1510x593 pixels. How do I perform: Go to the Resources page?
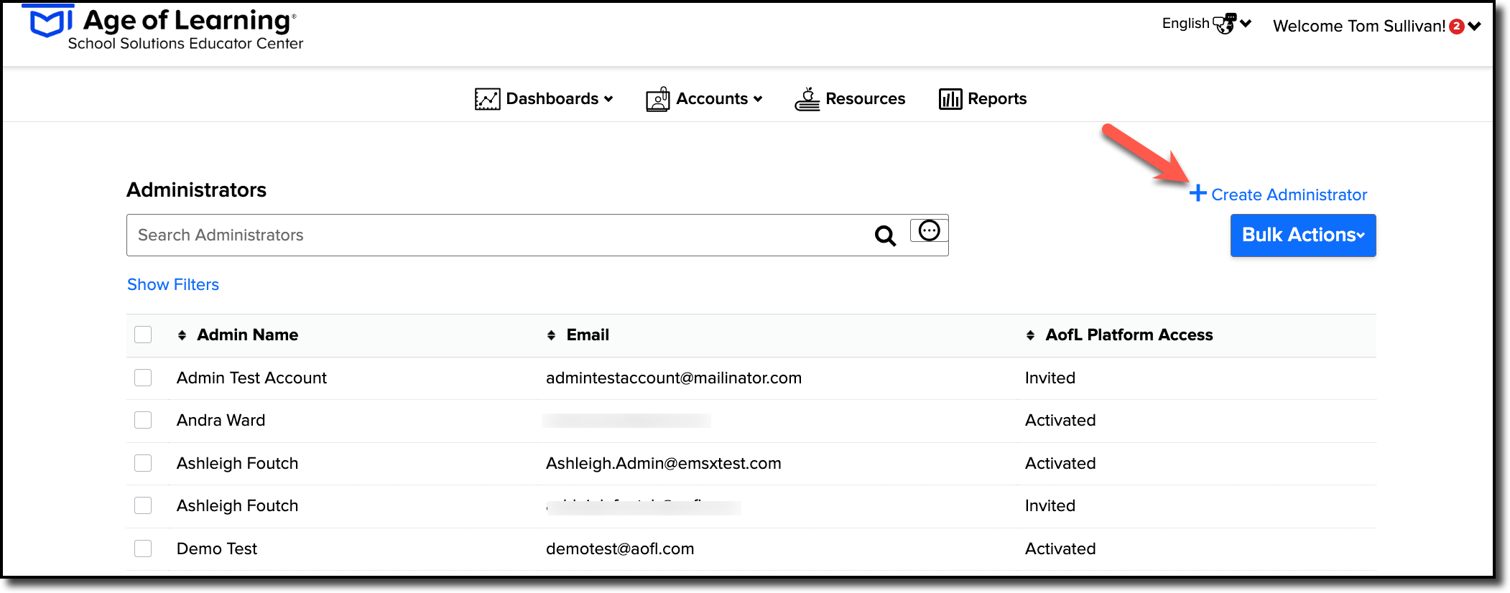pos(850,99)
